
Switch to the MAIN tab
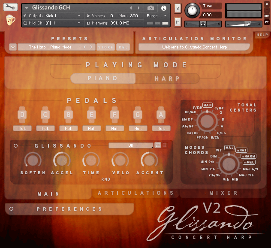48,194
